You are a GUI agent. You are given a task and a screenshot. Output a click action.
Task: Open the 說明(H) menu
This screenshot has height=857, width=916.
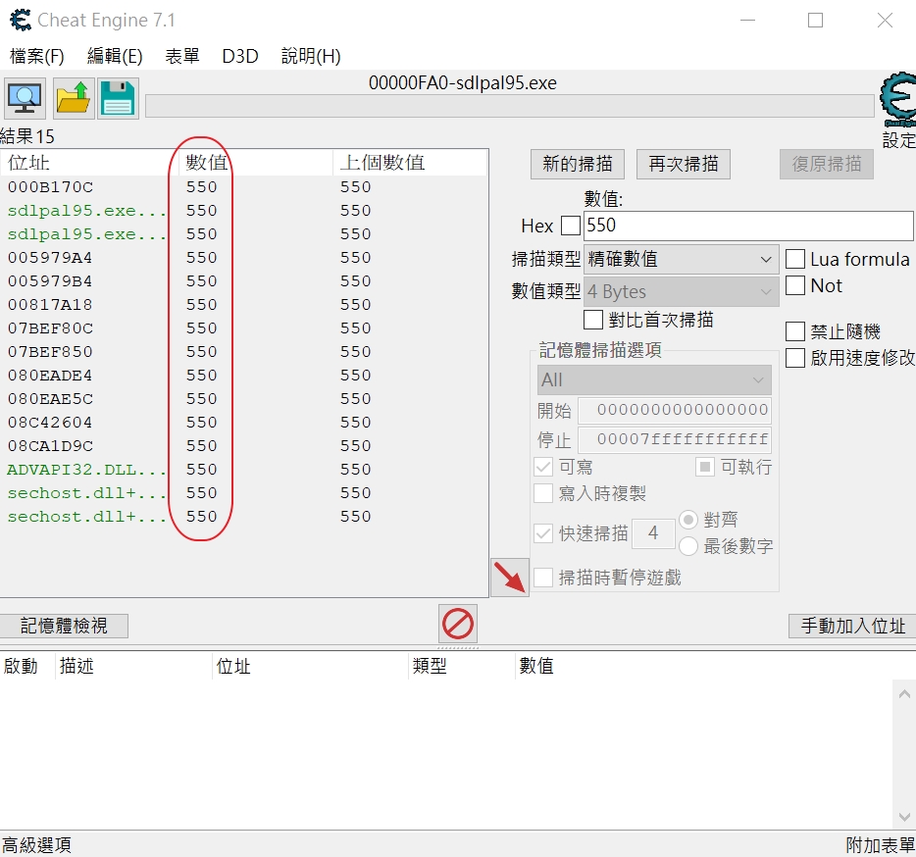[311, 56]
